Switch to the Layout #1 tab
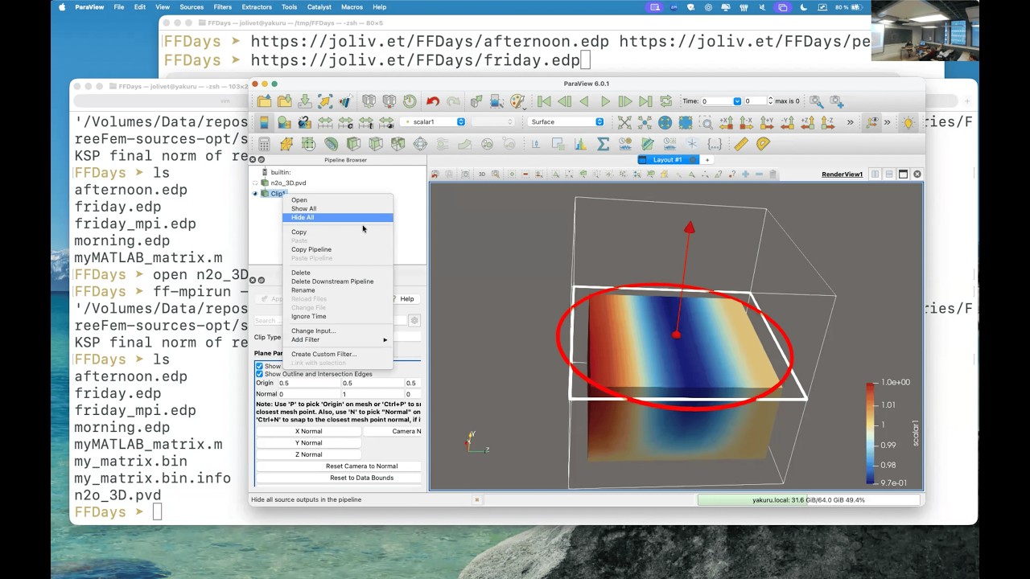1030x579 pixels. (x=668, y=160)
